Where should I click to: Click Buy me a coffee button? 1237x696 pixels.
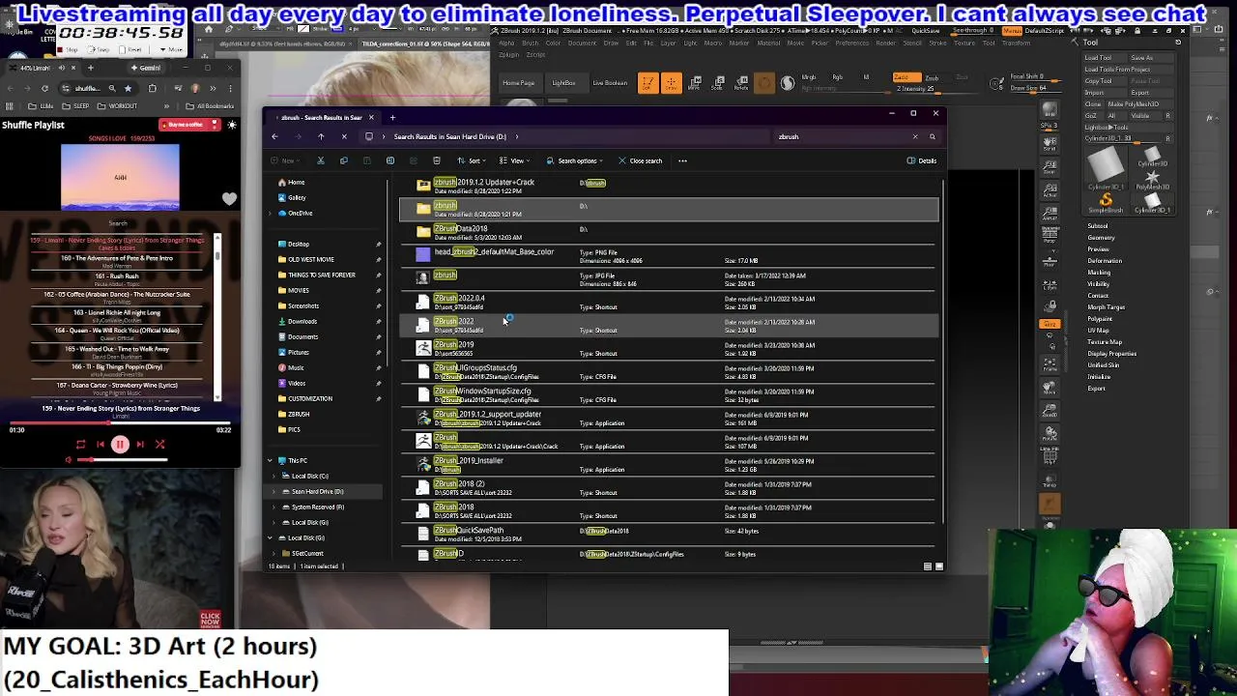click(190, 125)
